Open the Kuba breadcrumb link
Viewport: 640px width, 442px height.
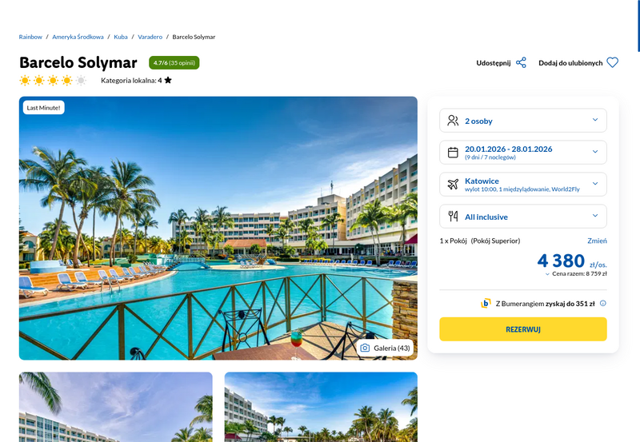pos(121,37)
